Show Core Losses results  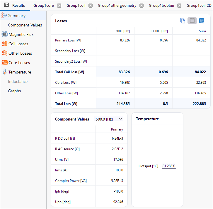[19, 63]
